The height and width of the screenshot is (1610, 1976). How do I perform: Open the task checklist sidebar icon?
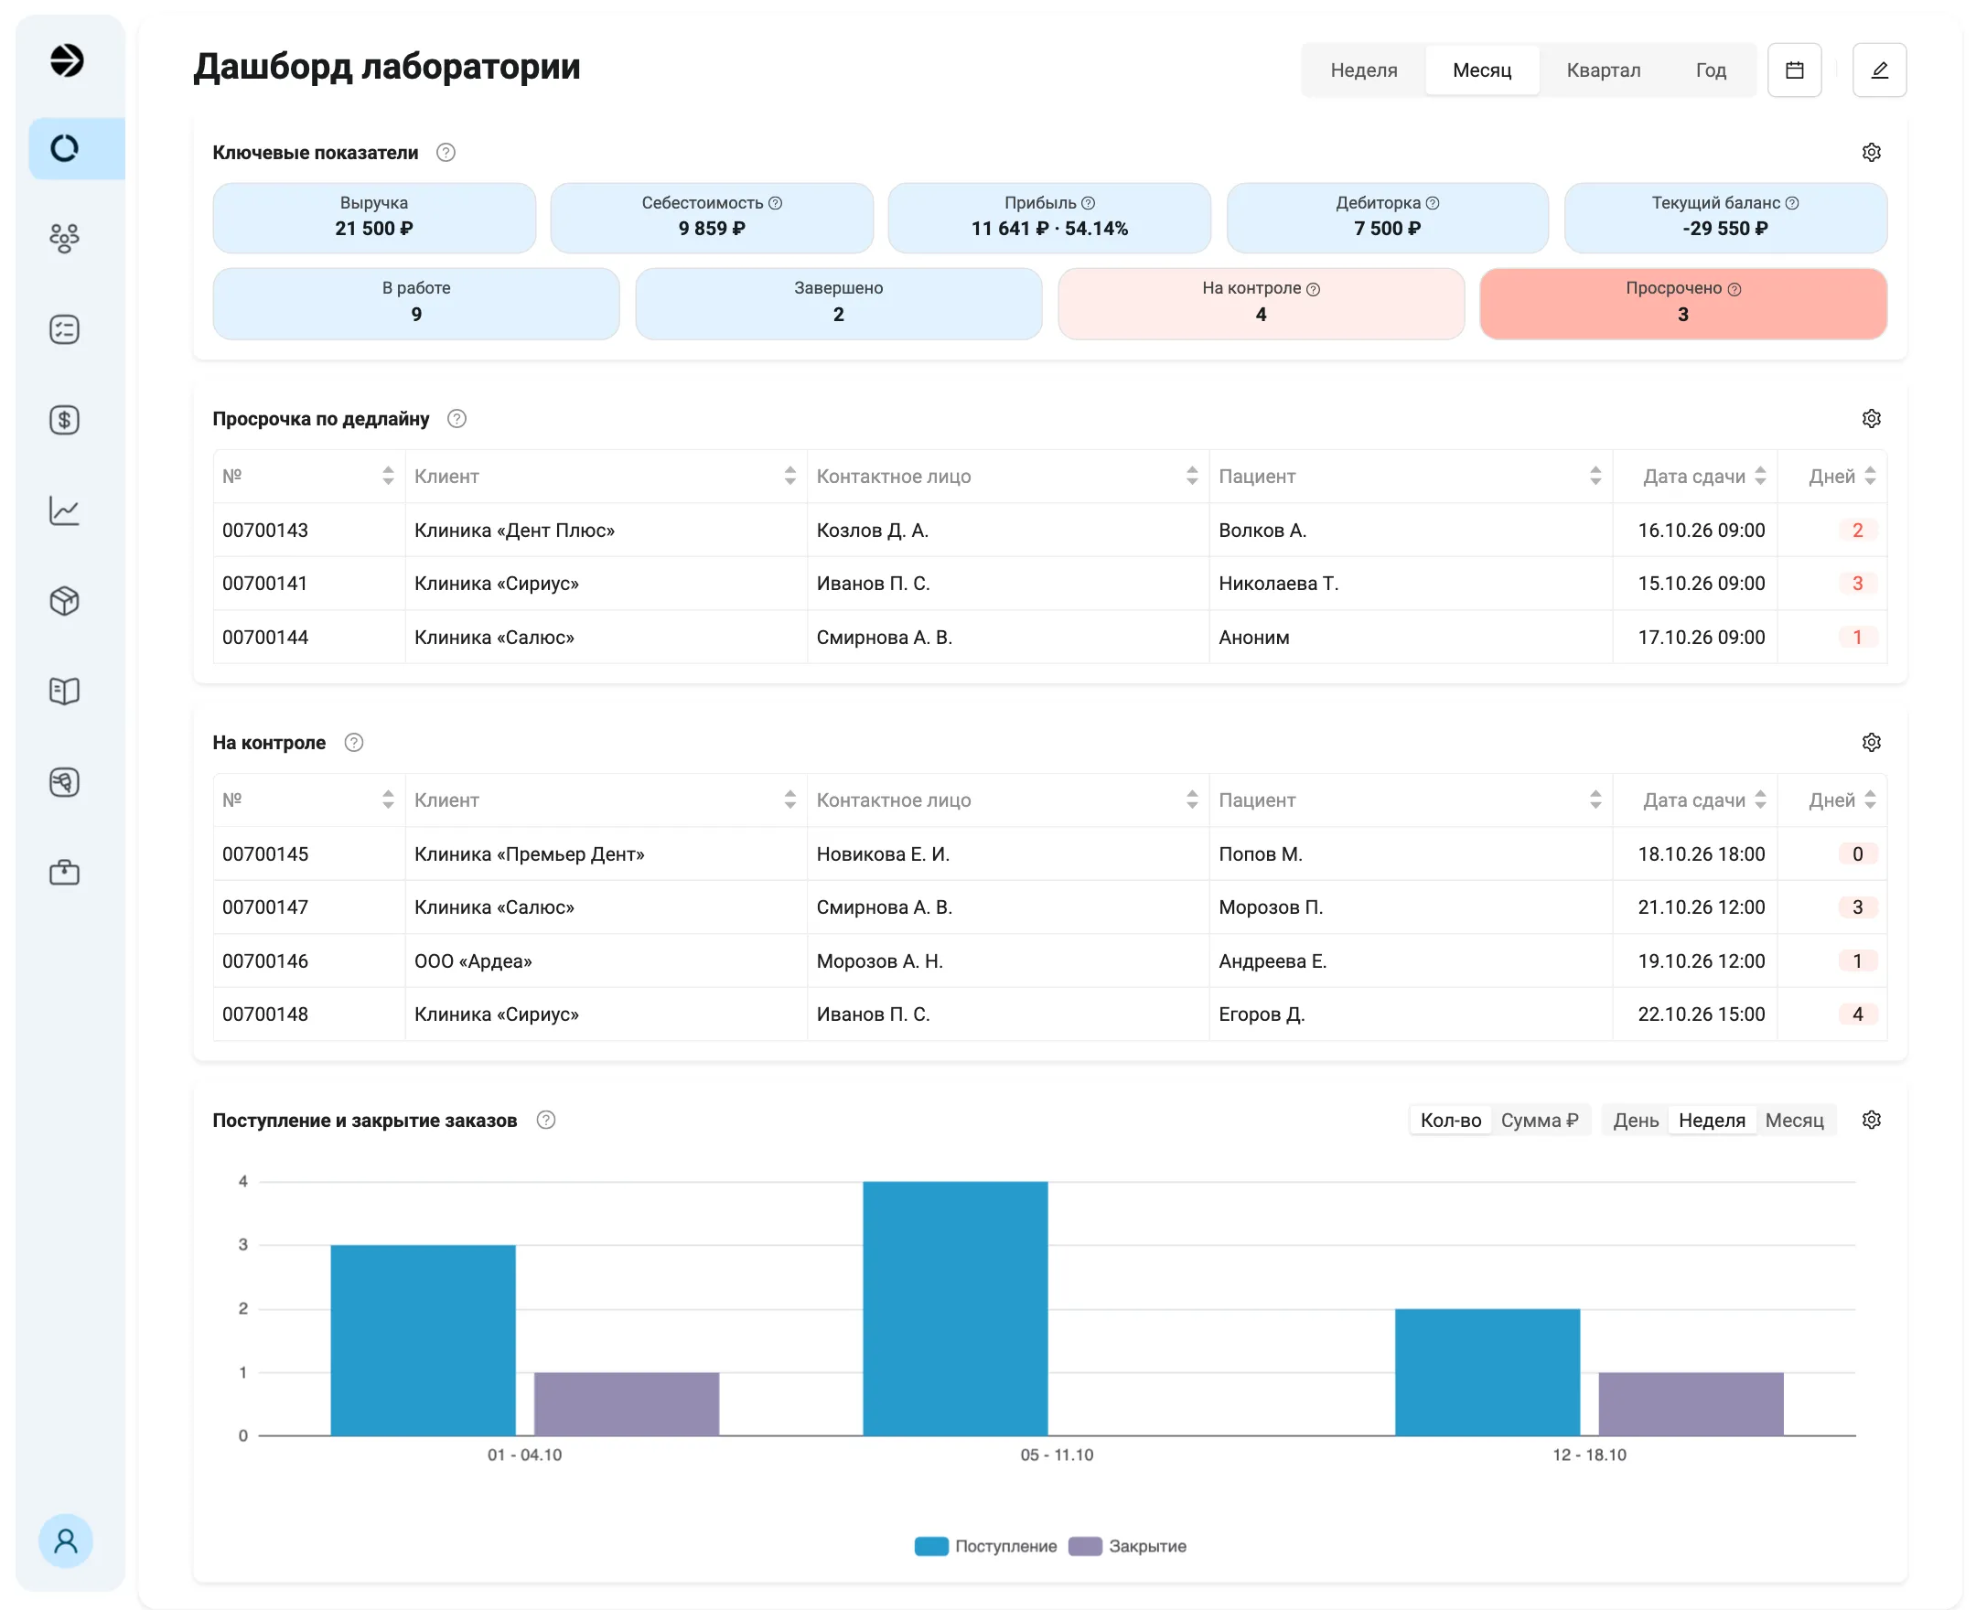pos(65,329)
